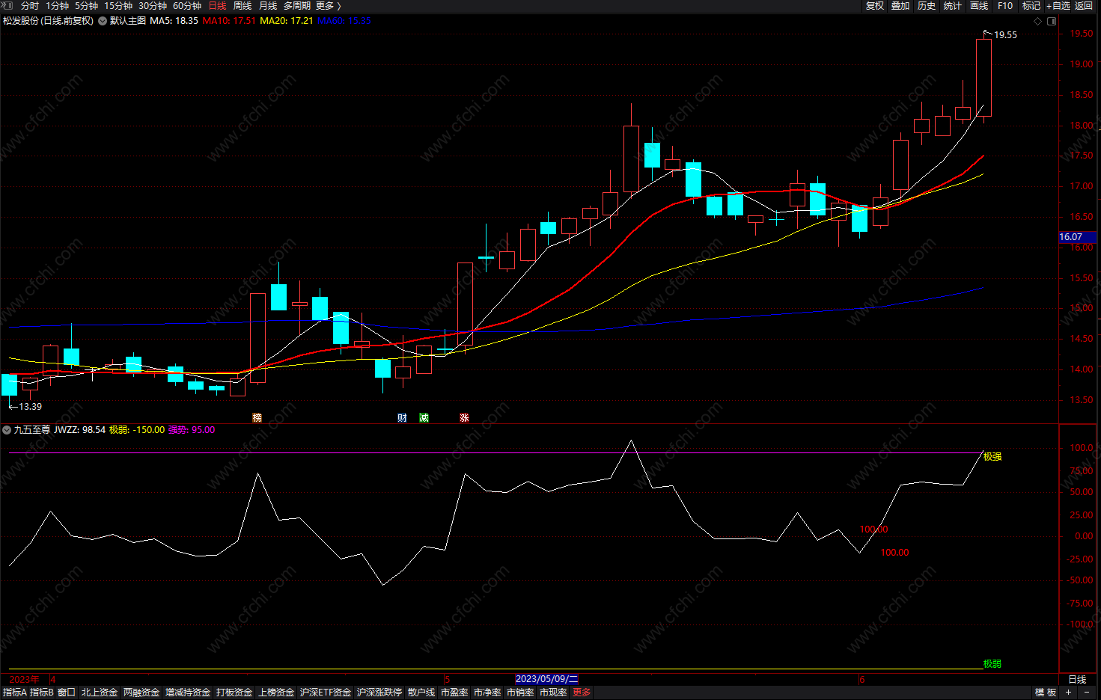This screenshot has height=700, width=1101.
Task: Click the 13.39 low price label
Action: (x=30, y=407)
